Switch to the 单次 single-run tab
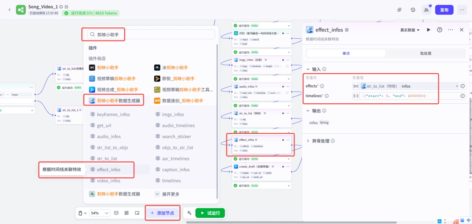Screen dimensions: 472x224 346,54
